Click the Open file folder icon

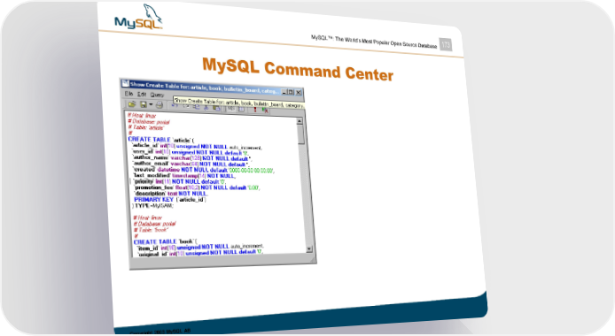132,104
